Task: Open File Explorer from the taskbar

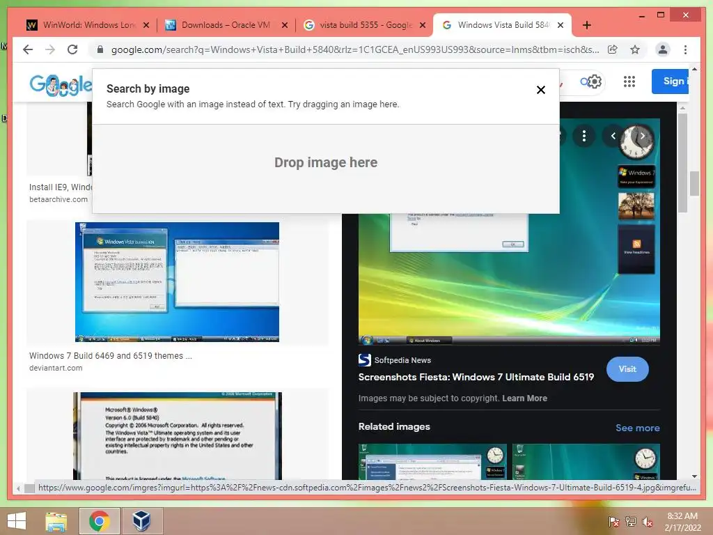Action: [x=56, y=521]
